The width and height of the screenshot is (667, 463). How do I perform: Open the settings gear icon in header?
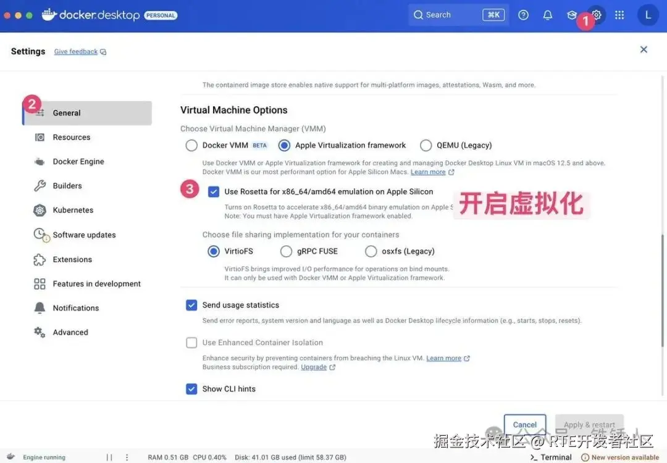pos(597,15)
